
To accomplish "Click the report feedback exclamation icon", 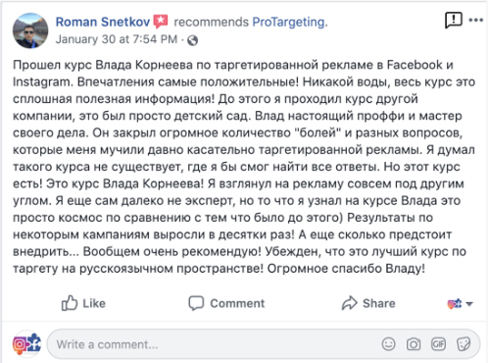I will (x=454, y=21).
